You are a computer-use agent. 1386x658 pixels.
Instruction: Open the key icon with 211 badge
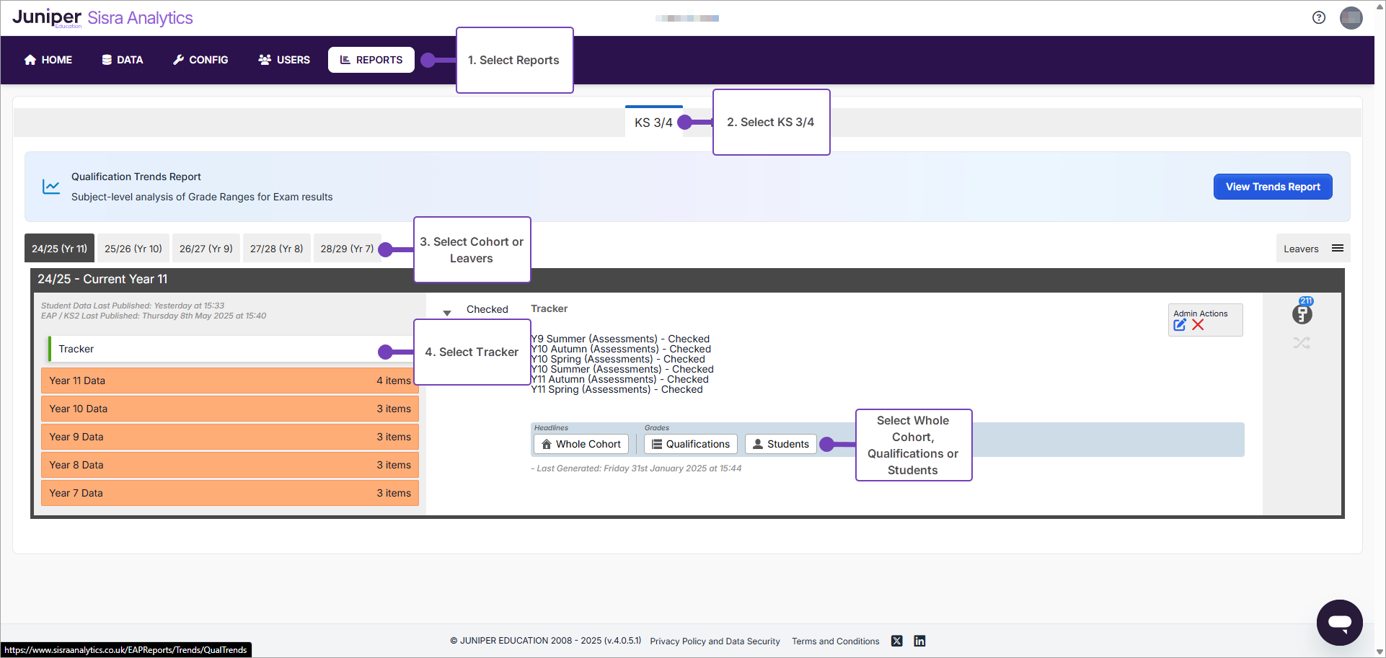[x=1302, y=314]
